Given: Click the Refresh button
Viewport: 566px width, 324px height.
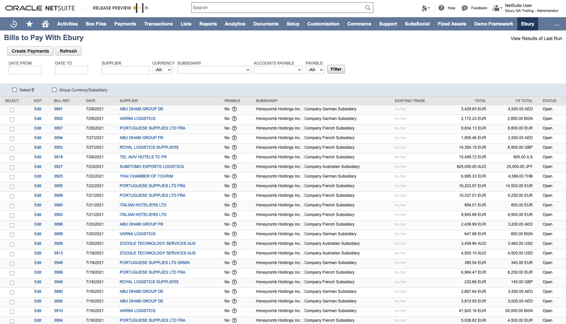Looking at the screenshot, I should click(x=68, y=51).
